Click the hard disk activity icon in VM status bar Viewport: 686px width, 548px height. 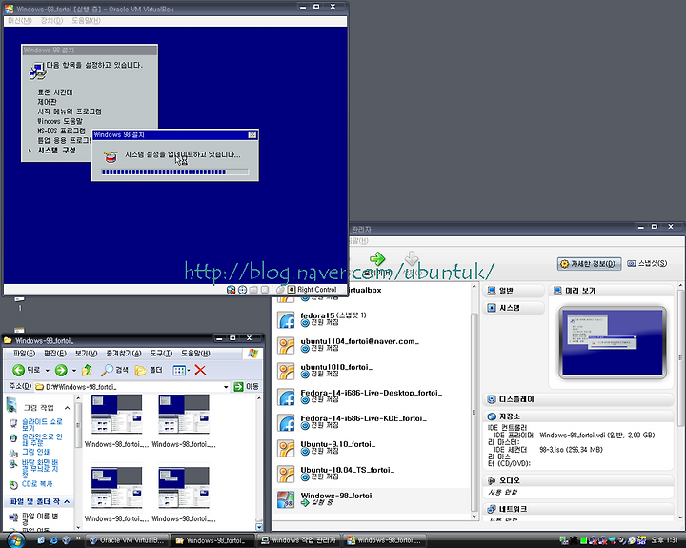click(231, 290)
